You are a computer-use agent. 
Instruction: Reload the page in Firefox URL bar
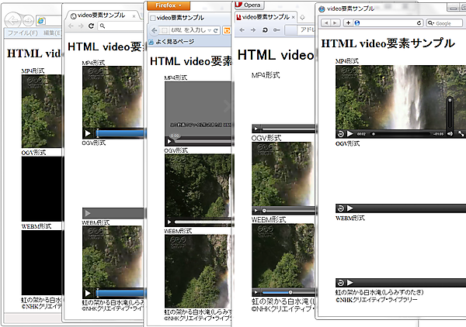tap(215, 30)
